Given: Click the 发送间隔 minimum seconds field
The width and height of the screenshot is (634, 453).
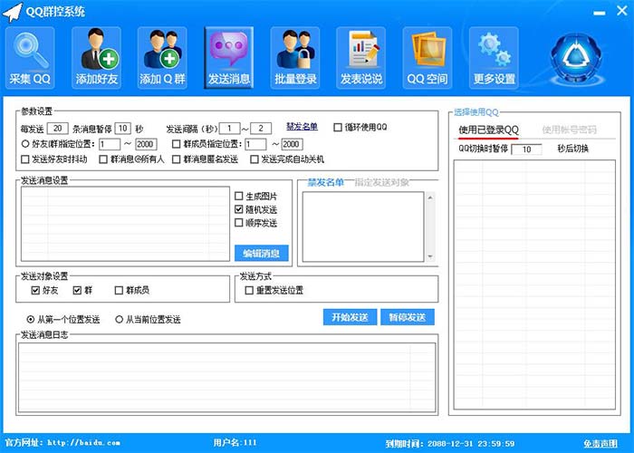Looking at the screenshot, I should [x=229, y=129].
